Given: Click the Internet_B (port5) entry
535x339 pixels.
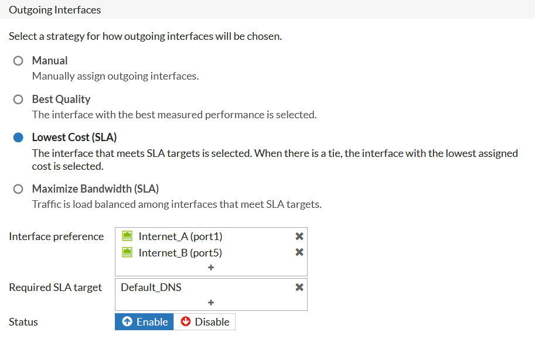Looking at the screenshot, I should coord(180,253).
